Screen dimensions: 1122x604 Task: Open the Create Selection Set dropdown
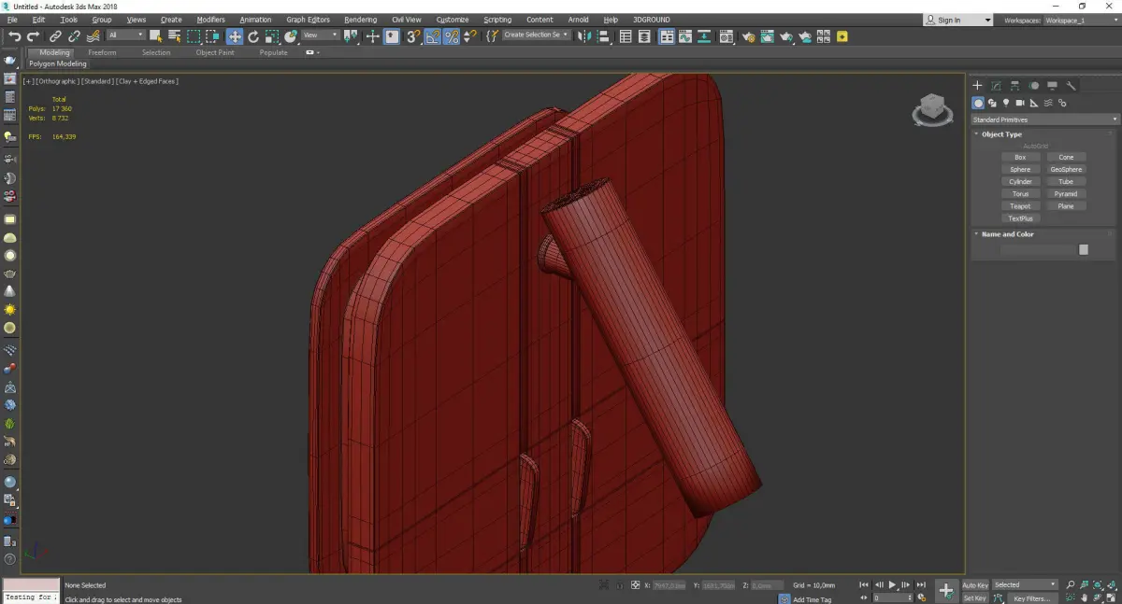click(x=536, y=35)
